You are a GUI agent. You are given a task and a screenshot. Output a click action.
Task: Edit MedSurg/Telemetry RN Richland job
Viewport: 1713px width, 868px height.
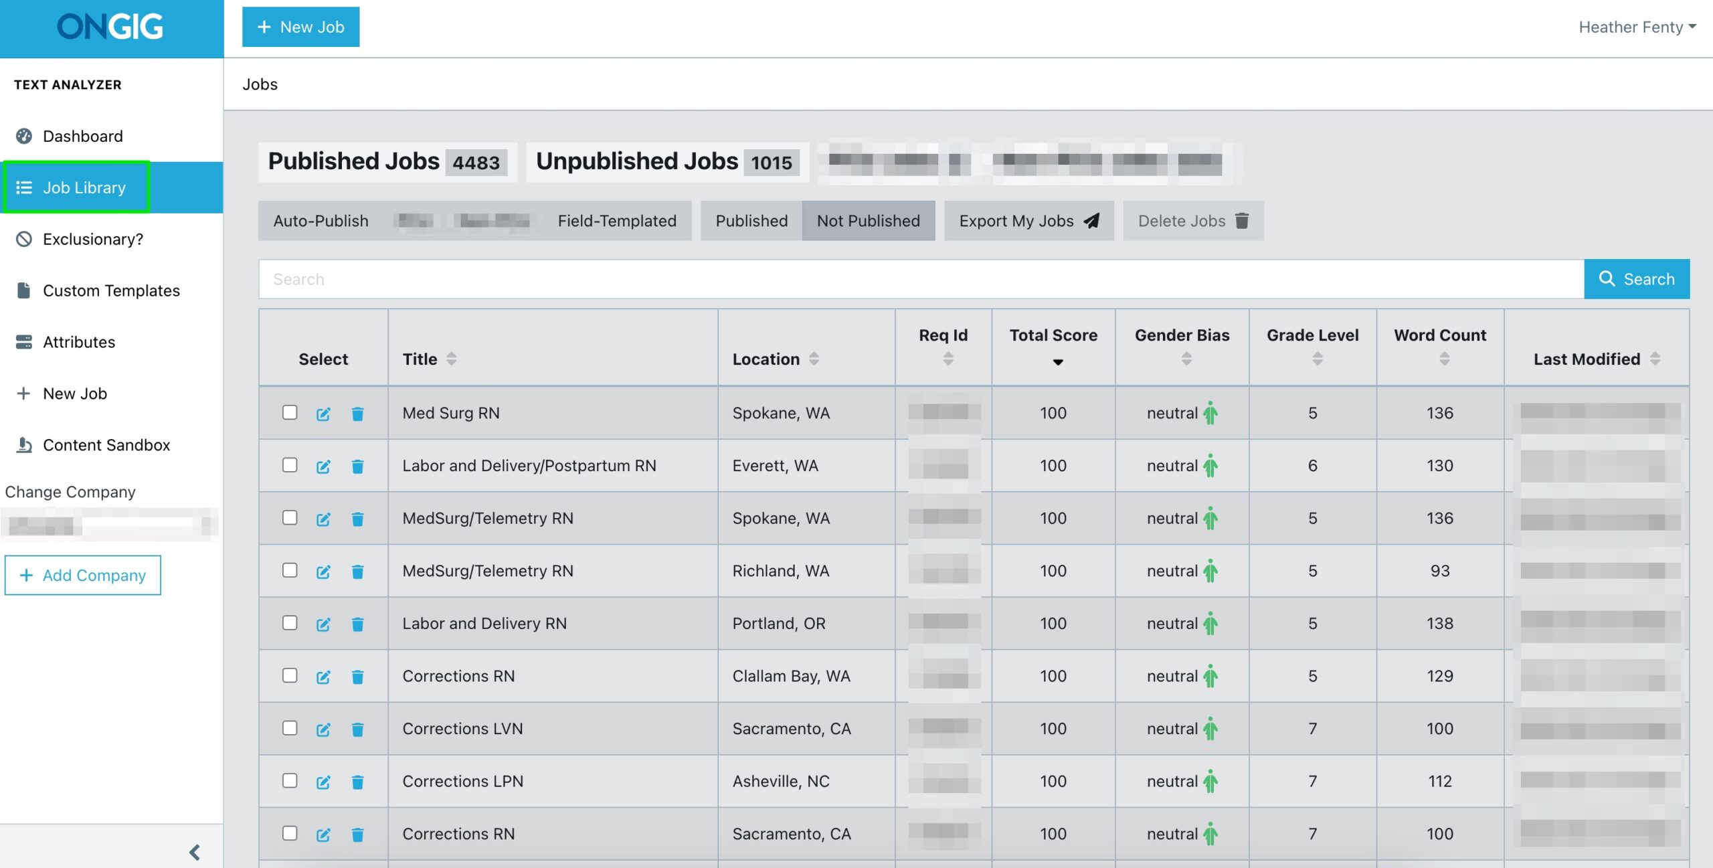coord(323,572)
